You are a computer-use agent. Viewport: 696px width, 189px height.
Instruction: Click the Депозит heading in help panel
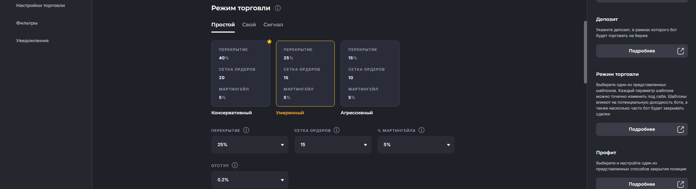(x=607, y=19)
